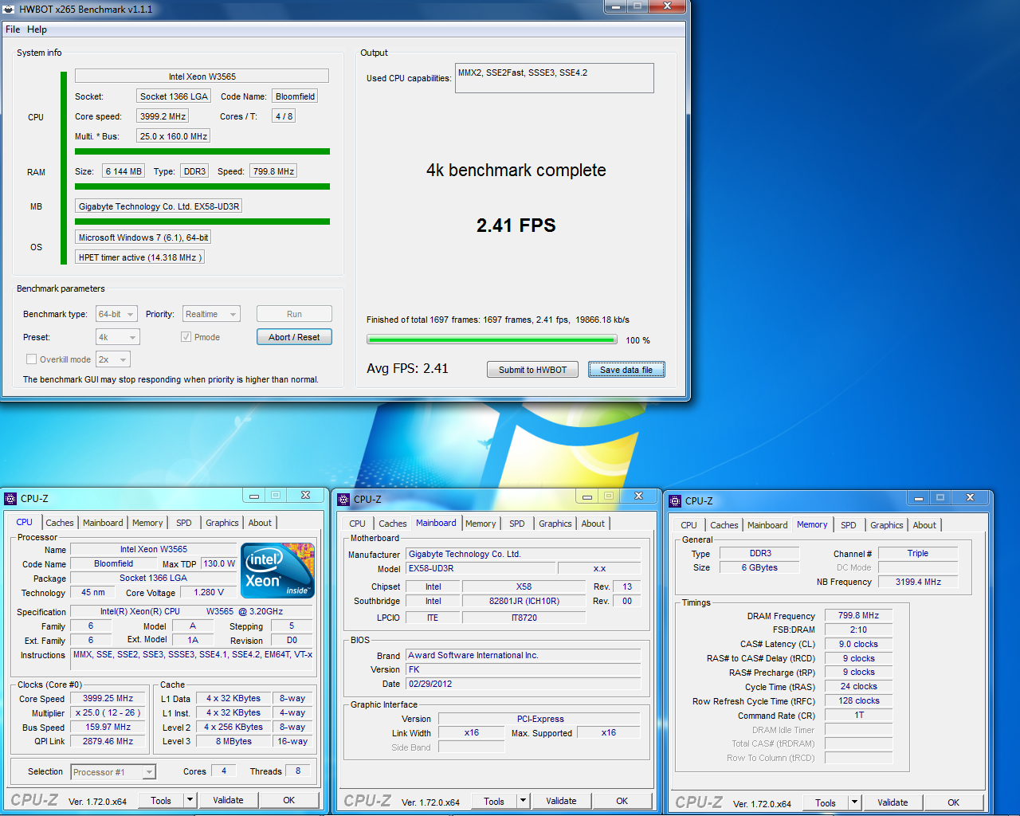Open About tab in first CPU-Z window
The width and height of the screenshot is (1020, 816).
pyautogui.click(x=260, y=523)
